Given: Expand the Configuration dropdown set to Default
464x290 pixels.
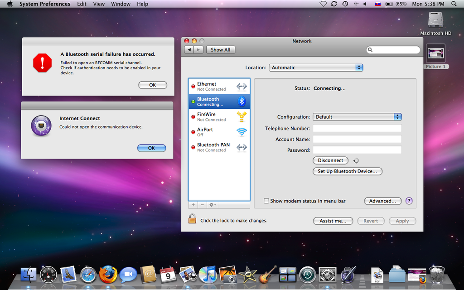Looking at the screenshot, I should point(357,117).
